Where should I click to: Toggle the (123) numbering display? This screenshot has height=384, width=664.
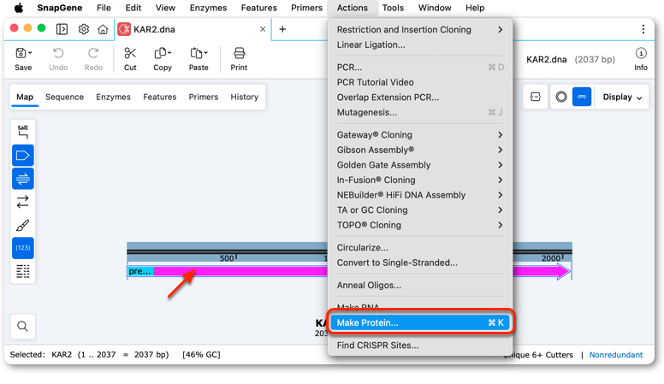click(23, 248)
